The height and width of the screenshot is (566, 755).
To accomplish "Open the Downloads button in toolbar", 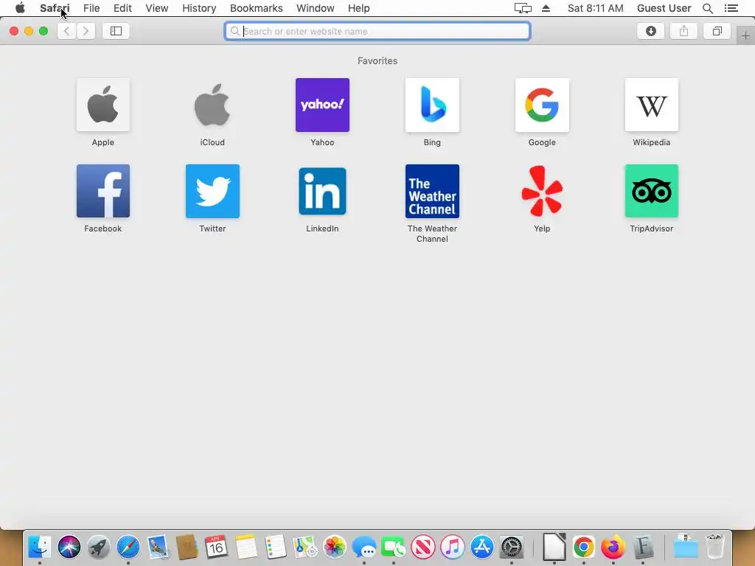I will (x=650, y=31).
